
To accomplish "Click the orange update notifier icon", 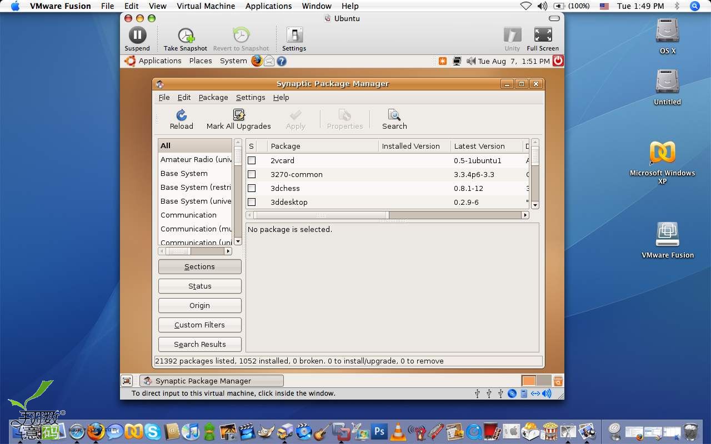I will tap(443, 61).
